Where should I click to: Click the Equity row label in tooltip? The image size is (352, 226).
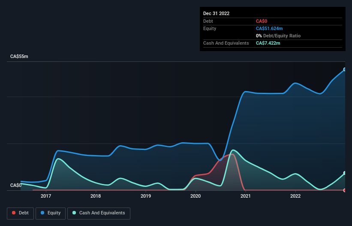[x=210, y=28]
